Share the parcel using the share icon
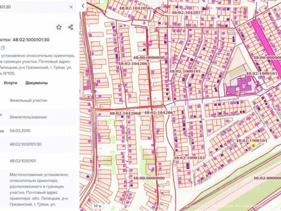Image resolution: width=281 pixels, height=211 pixels. (71, 27)
